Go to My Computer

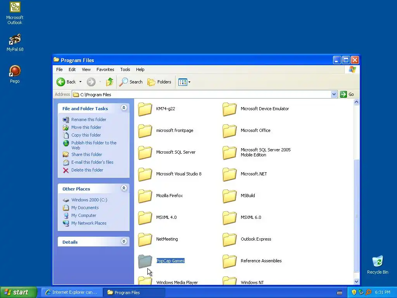coord(84,215)
